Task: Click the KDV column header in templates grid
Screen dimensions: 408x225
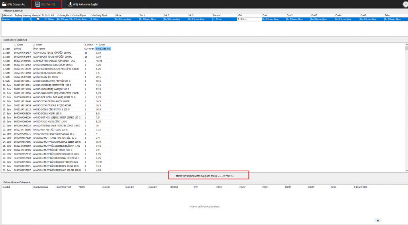Action: pyautogui.click(x=249, y=16)
